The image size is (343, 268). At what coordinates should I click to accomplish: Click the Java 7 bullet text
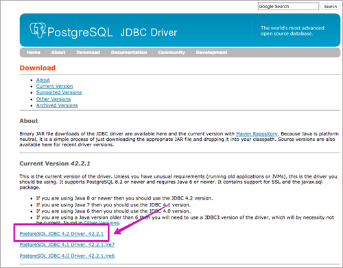(x=113, y=205)
